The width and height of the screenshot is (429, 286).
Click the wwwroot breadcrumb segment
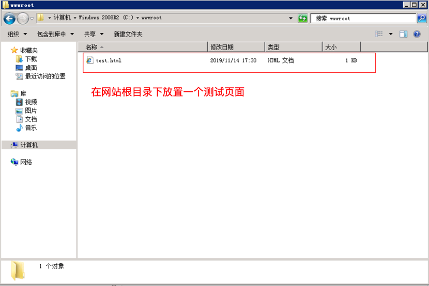[x=151, y=18]
